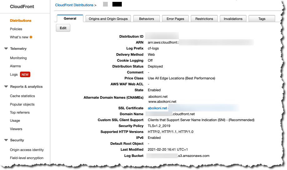Open the Behaviors tab
This screenshot has height=170, width=287.
point(146,19)
